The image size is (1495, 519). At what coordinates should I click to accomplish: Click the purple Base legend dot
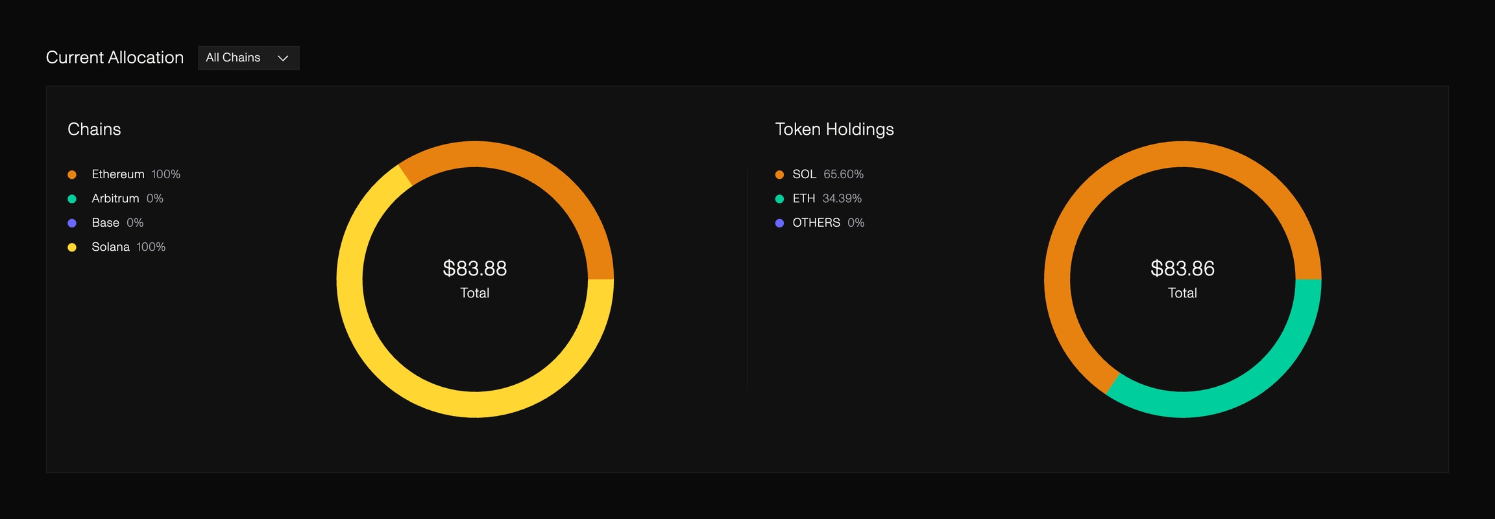(72, 223)
